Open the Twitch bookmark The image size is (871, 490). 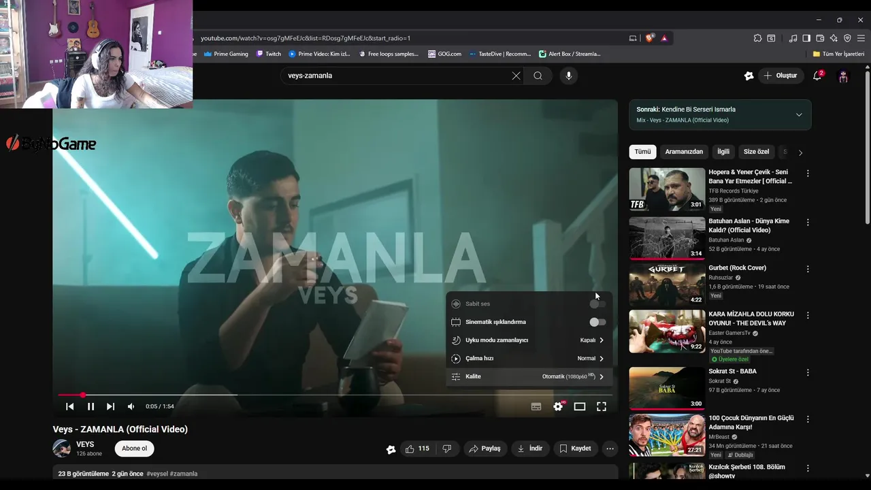coord(269,54)
